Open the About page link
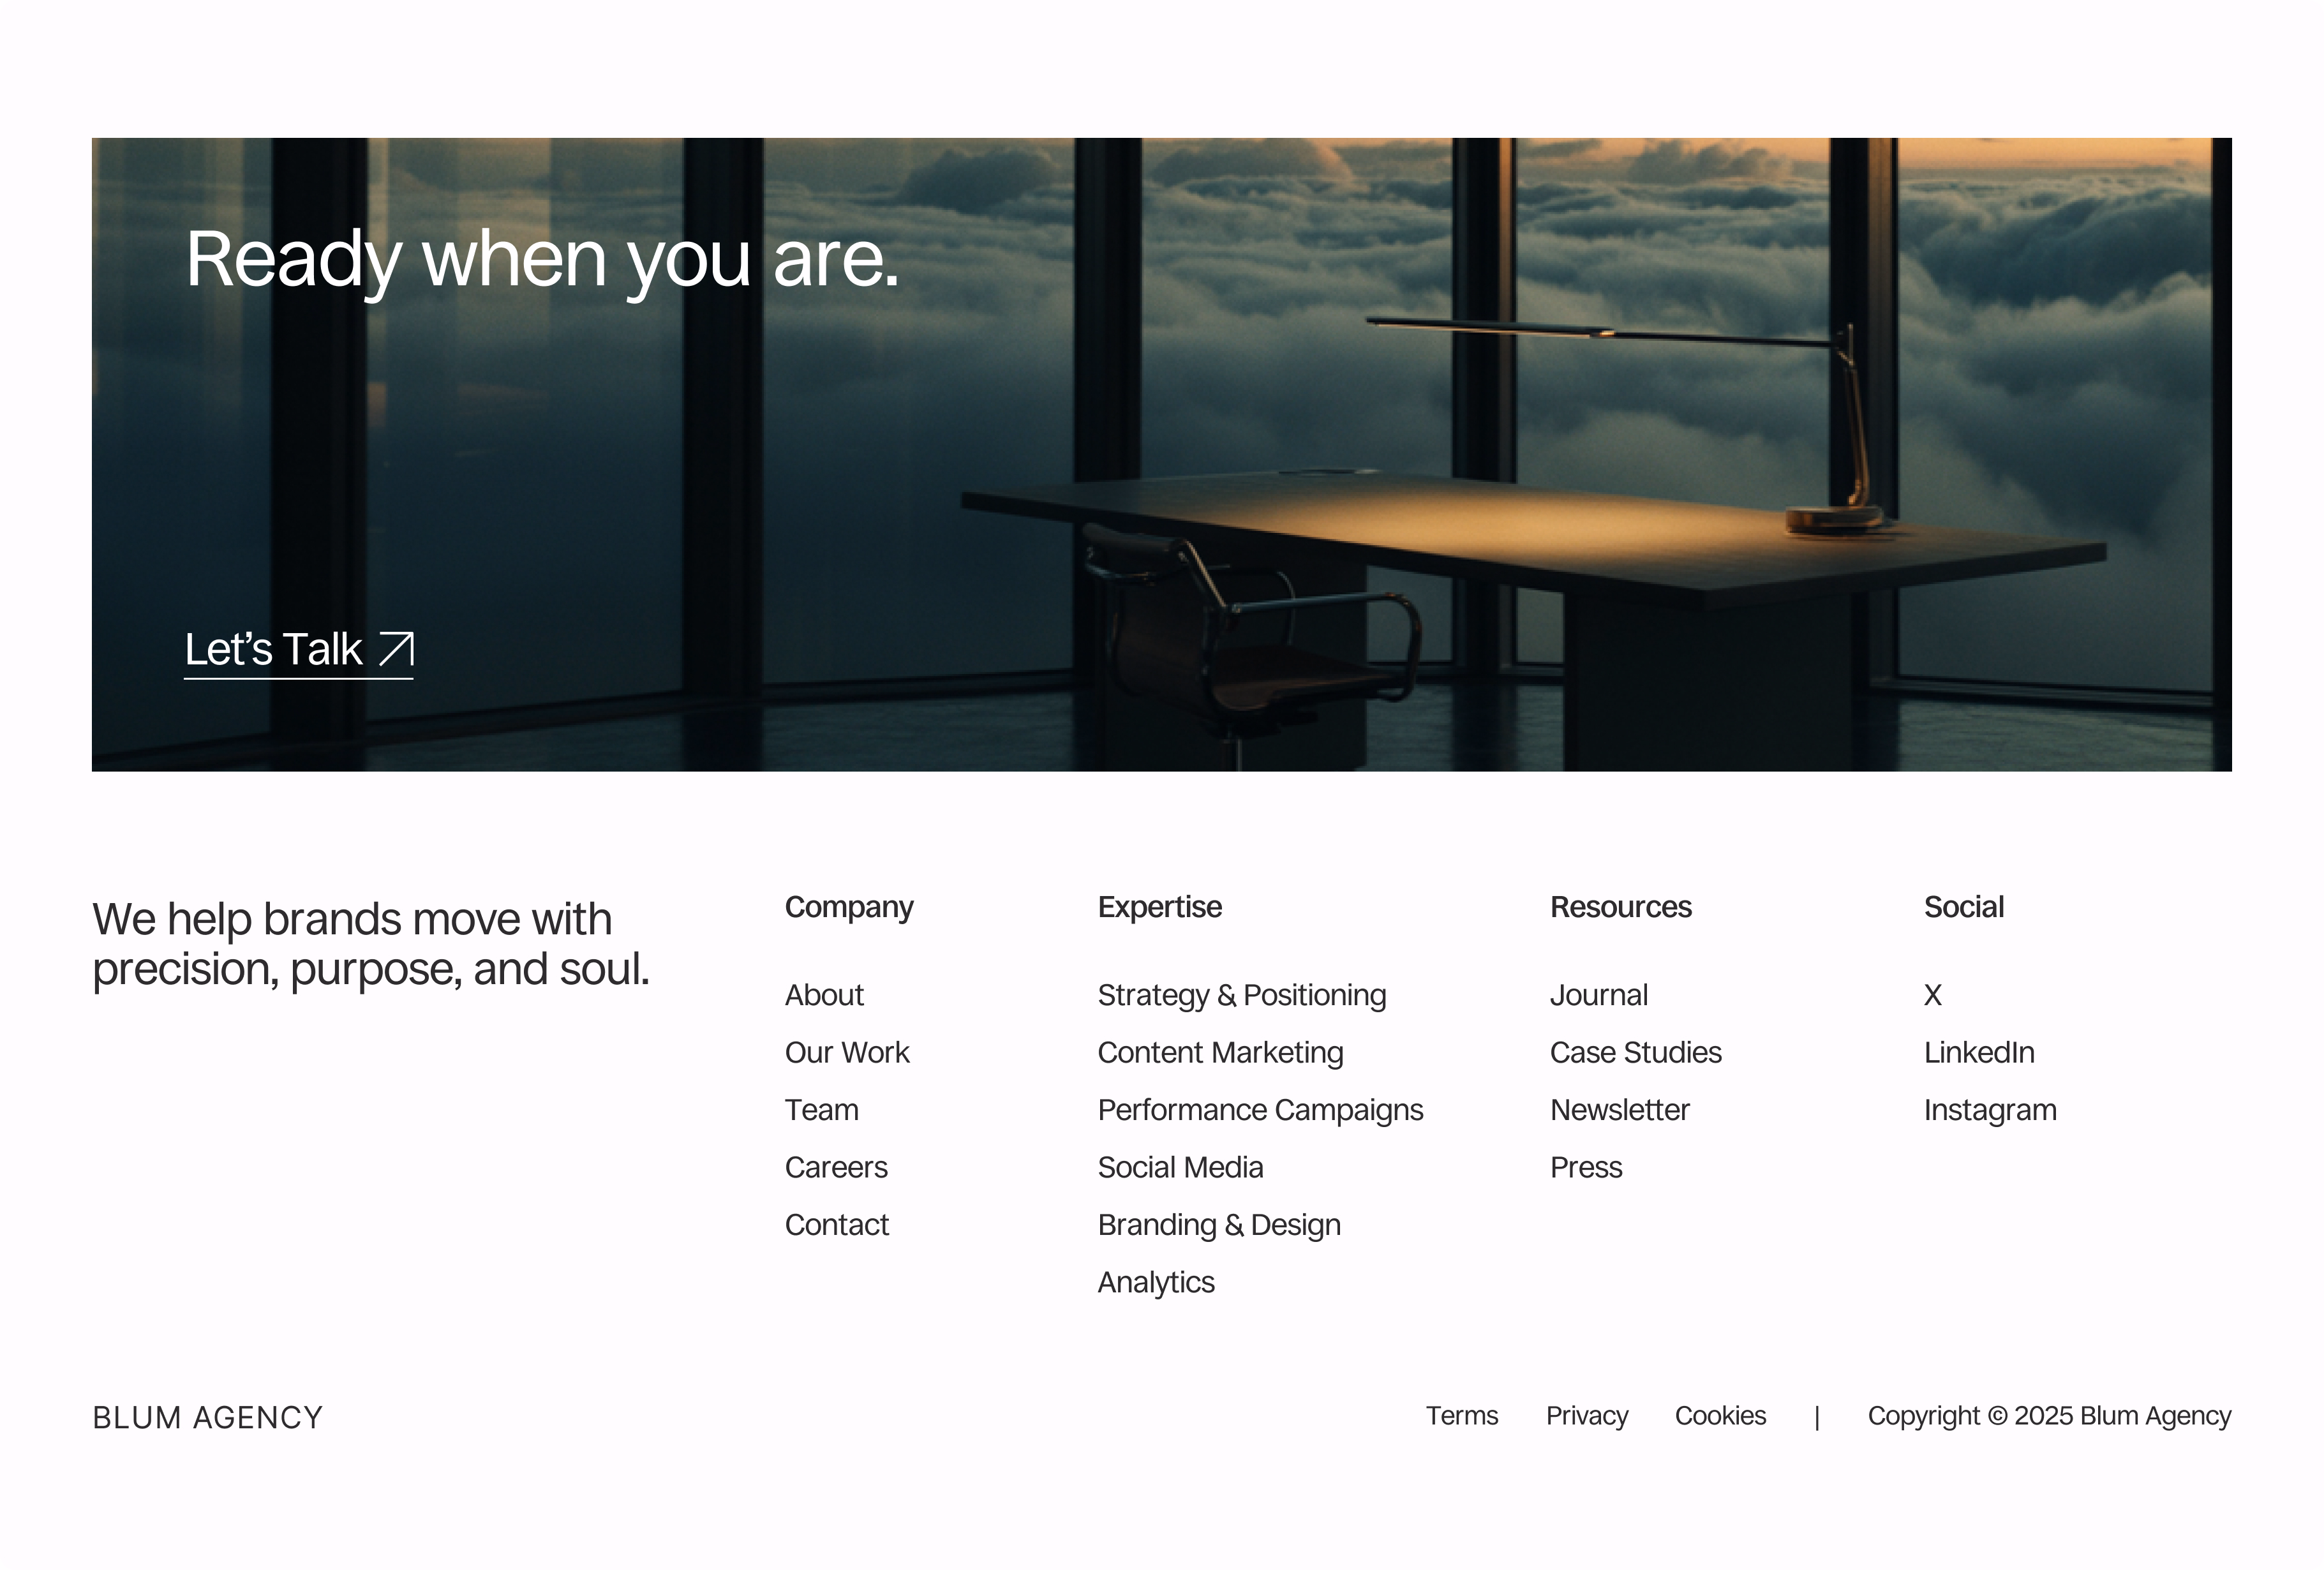Screen dimensions: 2324x1570 (x=824, y=995)
